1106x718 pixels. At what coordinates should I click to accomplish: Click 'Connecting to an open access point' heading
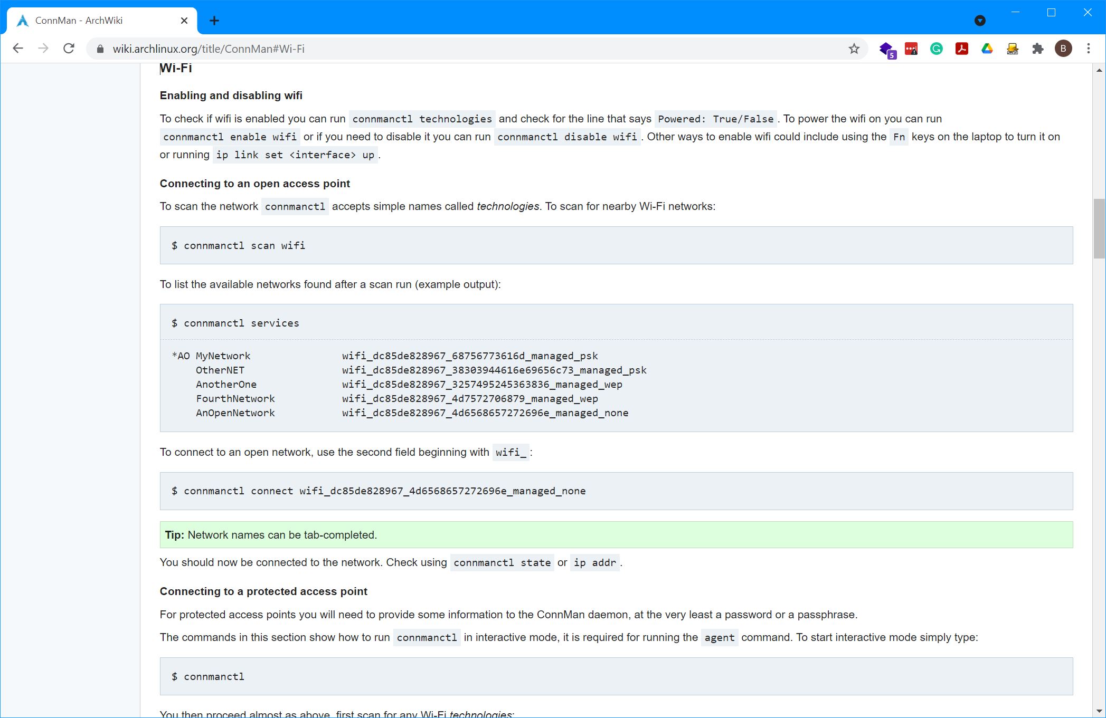coord(254,184)
